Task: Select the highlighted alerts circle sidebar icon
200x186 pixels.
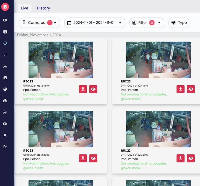Action: 5,43
